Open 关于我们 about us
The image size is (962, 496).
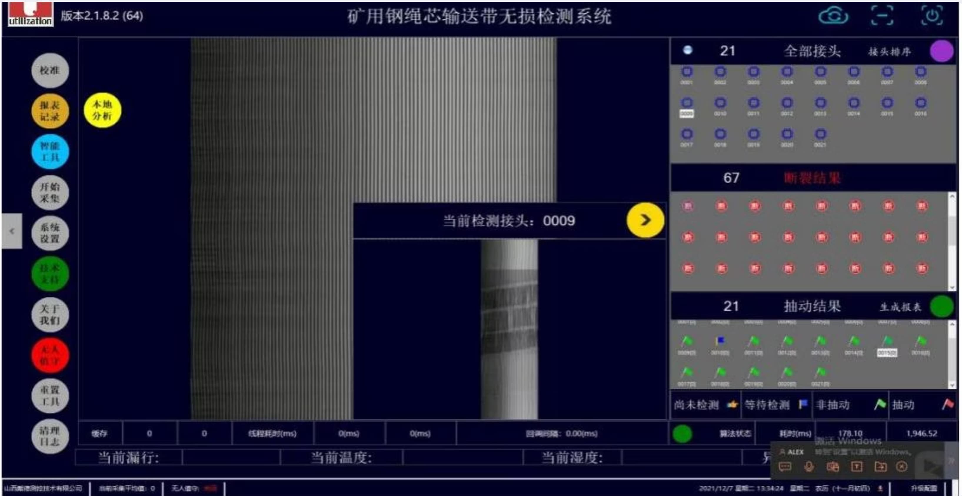point(50,314)
